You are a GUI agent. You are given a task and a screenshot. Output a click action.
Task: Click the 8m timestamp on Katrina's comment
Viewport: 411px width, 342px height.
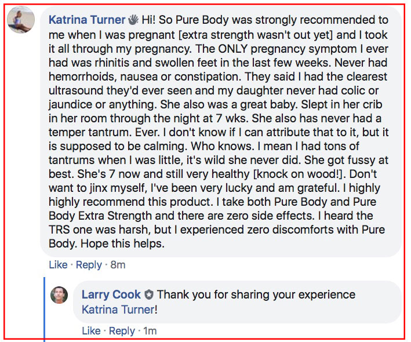(118, 265)
